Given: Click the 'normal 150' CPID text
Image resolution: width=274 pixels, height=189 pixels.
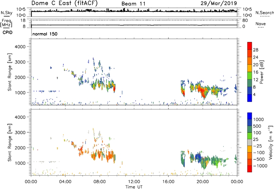Looking at the screenshot, I should (x=45, y=34).
